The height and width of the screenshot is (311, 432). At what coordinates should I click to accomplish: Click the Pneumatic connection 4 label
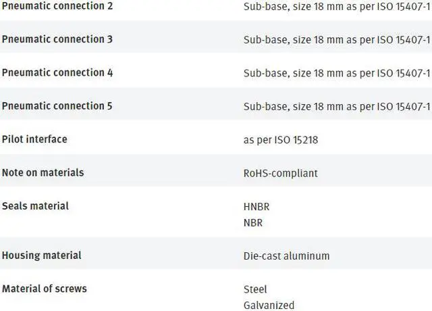tap(57, 72)
